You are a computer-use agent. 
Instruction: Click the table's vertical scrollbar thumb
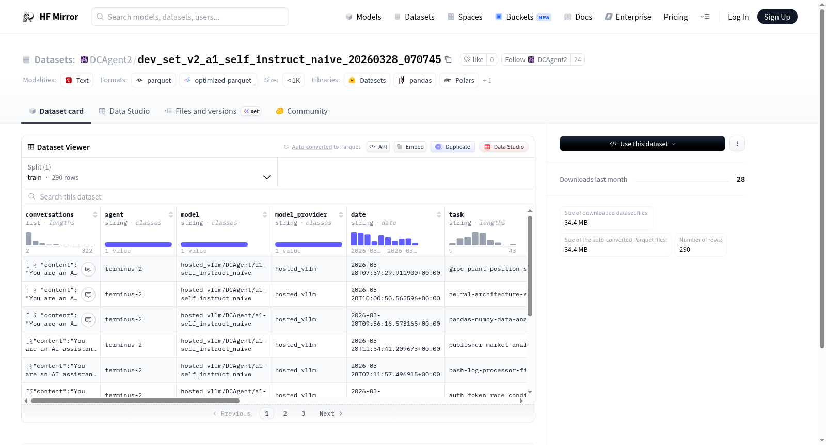pos(530,266)
